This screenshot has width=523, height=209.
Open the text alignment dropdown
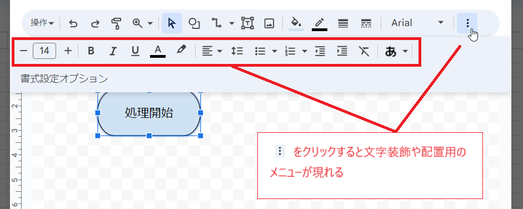(x=212, y=51)
